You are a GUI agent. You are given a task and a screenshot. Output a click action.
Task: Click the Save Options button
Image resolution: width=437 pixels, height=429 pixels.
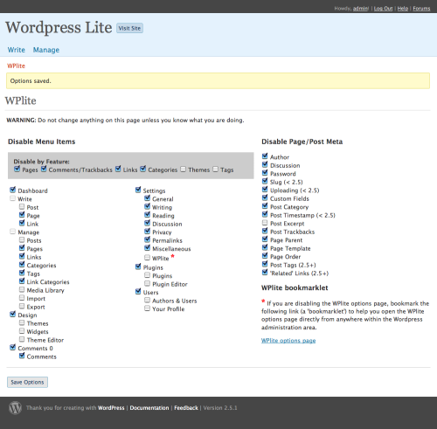27,382
